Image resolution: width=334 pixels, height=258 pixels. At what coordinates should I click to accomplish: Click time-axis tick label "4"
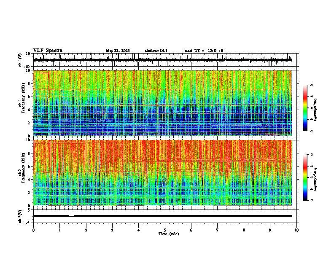(139, 230)
